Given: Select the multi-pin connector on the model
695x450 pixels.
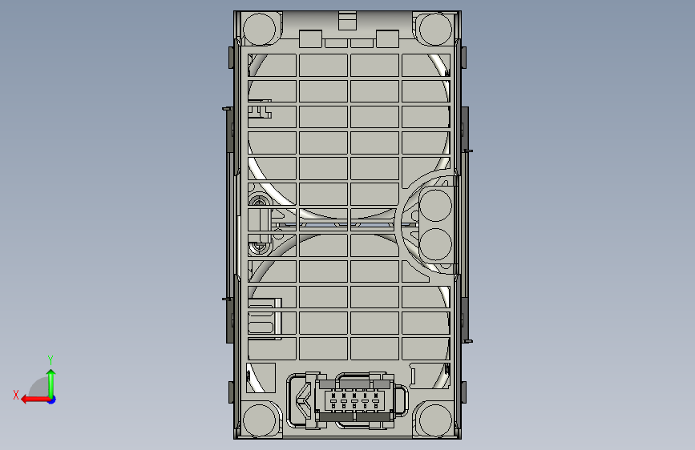Looking at the screenshot, I should pyautogui.click(x=354, y=400).
